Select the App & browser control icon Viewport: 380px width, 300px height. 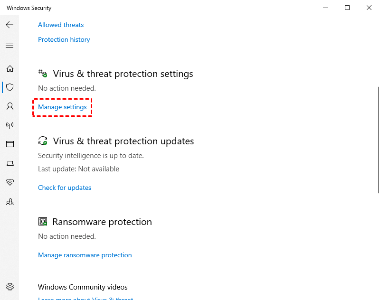[x=9, y=144]
